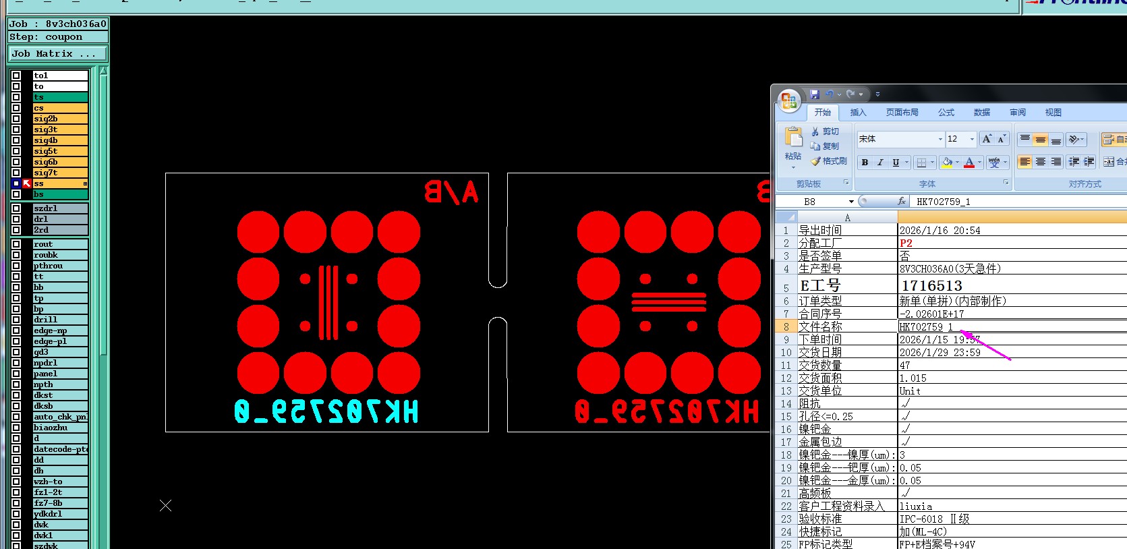Toggle Italic formatting
Screen dimensions: 1127x549
[880, 162]
